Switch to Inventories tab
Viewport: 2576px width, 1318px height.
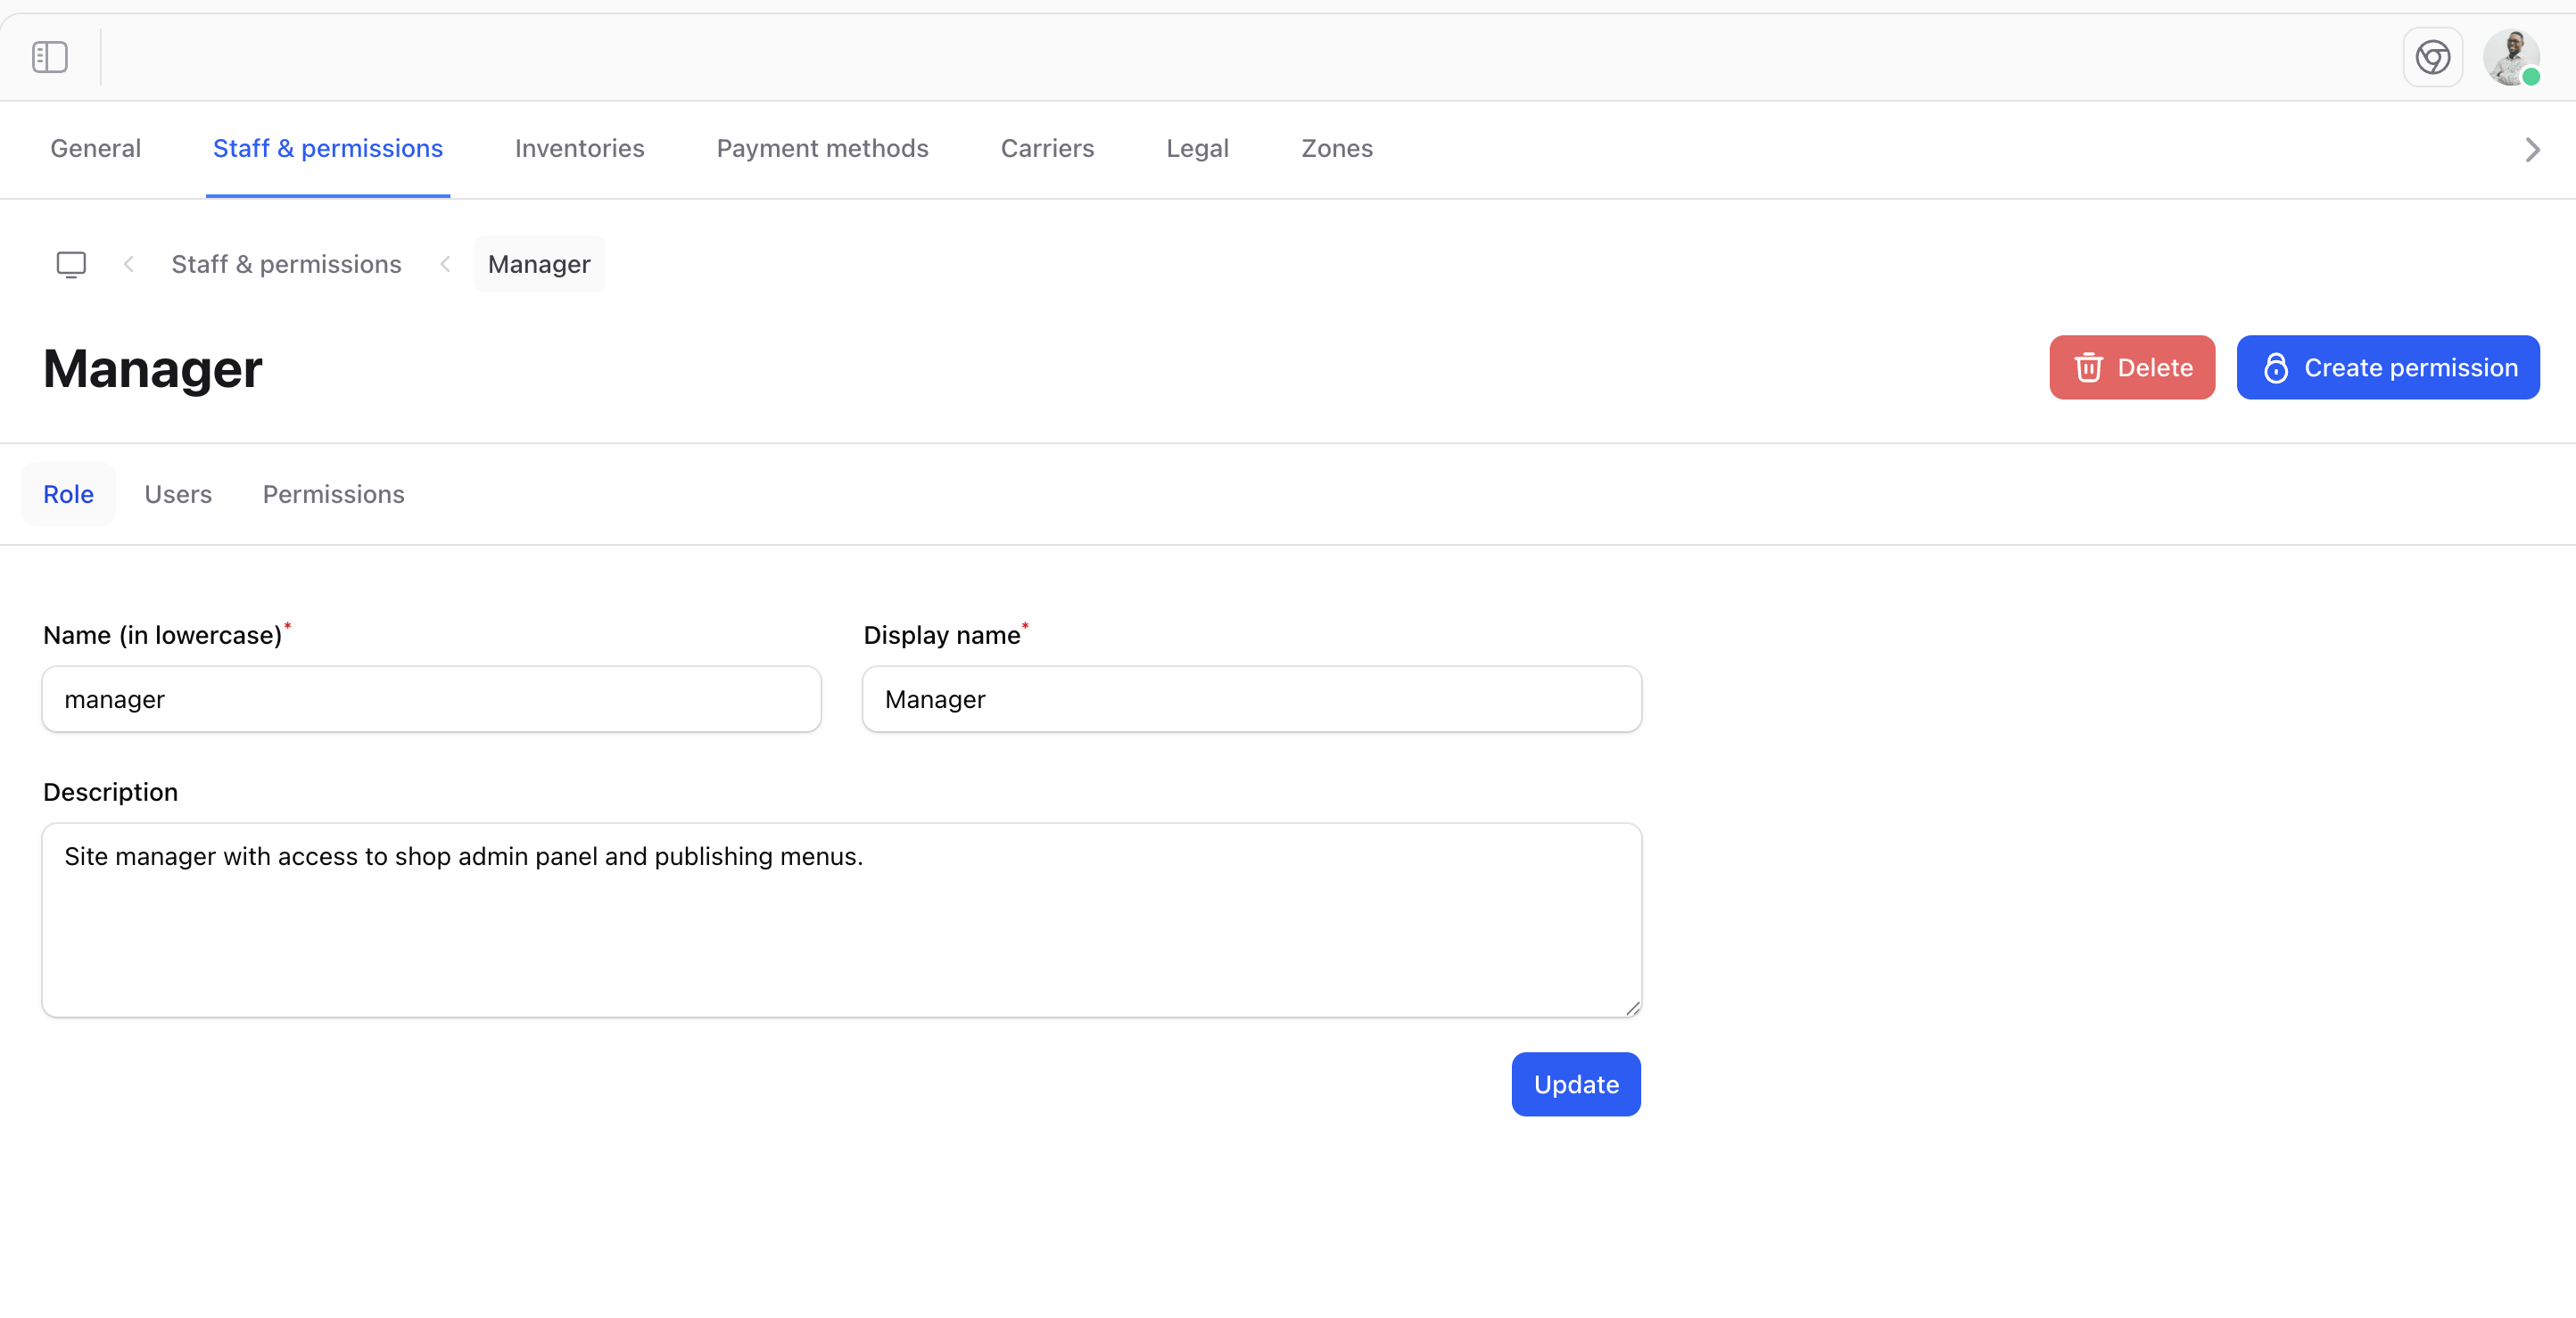(579, 148)
